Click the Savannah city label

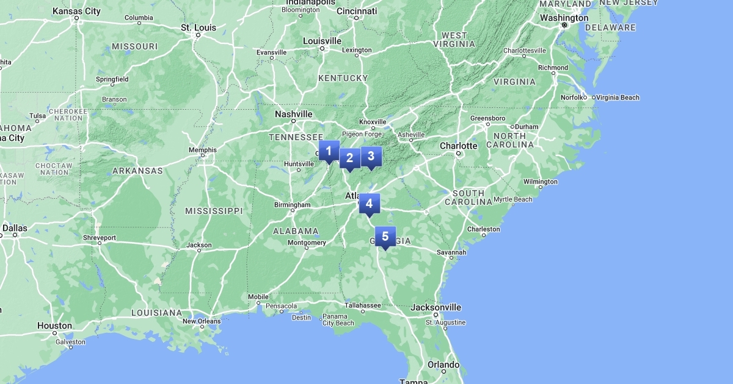click(x=451, y=252)
